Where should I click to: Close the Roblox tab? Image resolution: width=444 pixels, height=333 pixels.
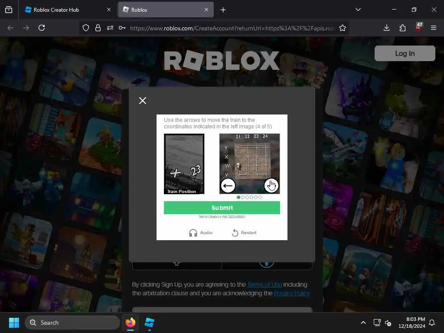click(206, 10)
